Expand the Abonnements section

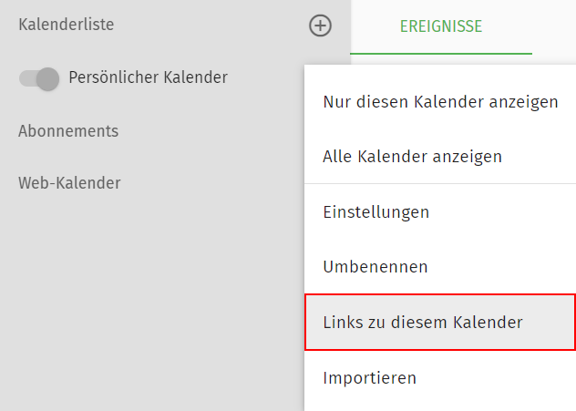pos(68,131)
